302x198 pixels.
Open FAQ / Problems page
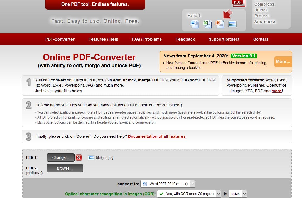[x=147, y=39]
